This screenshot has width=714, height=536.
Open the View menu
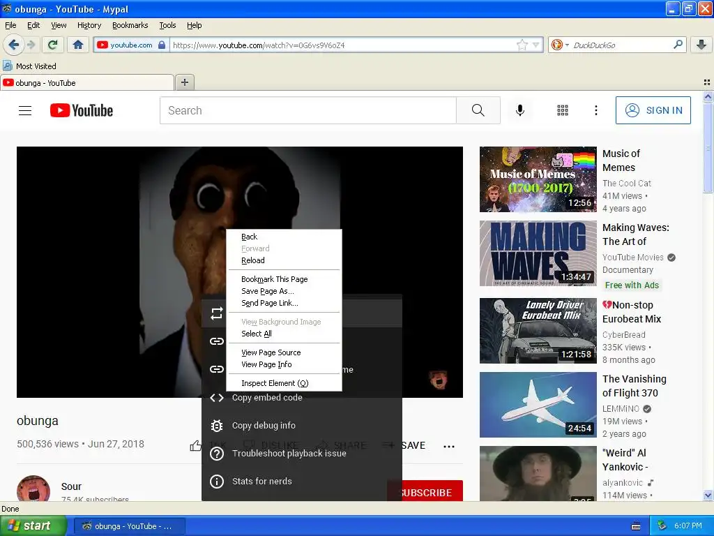59,25
